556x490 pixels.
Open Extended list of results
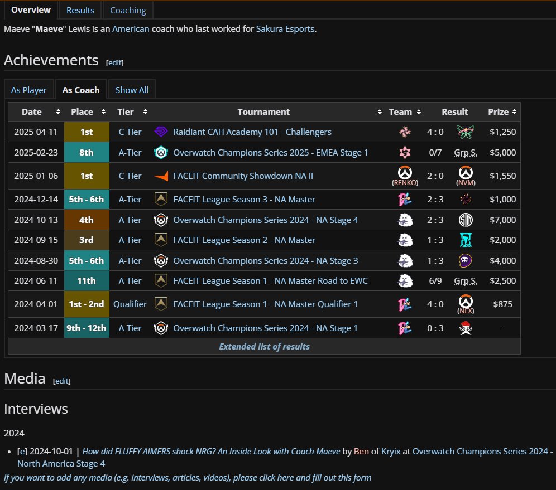(x=264, y=346)
